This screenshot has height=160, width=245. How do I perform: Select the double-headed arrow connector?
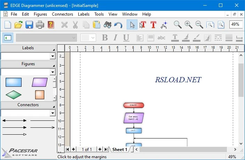(x=14, y=120)
